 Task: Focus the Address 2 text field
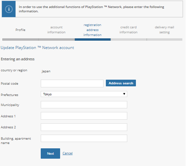point(84,127)
